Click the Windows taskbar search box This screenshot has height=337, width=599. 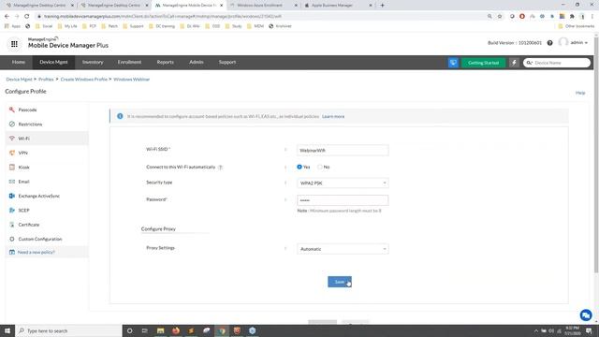68,330
